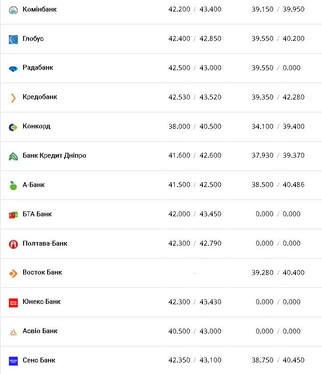Viewport: 322px width, 374px height.
Task: Click the Комінбанк logo icon
Action: pos(13,10)
